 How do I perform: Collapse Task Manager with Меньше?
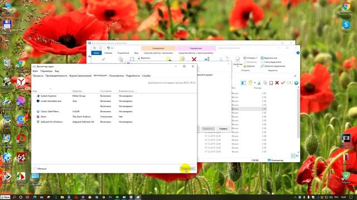pos(40,168)
